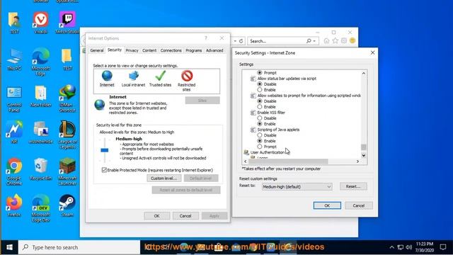
Task: Click the Custom level button
Action: (164, 178)
